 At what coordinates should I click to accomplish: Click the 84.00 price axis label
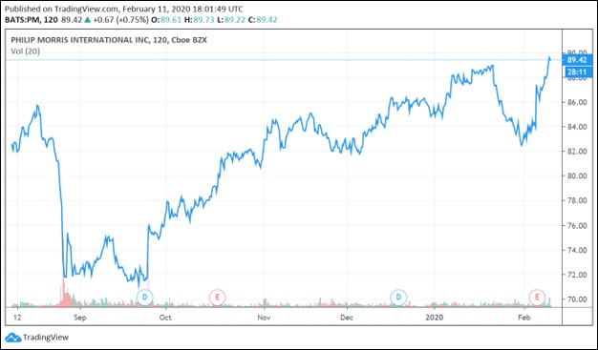[x=577, y=127]
